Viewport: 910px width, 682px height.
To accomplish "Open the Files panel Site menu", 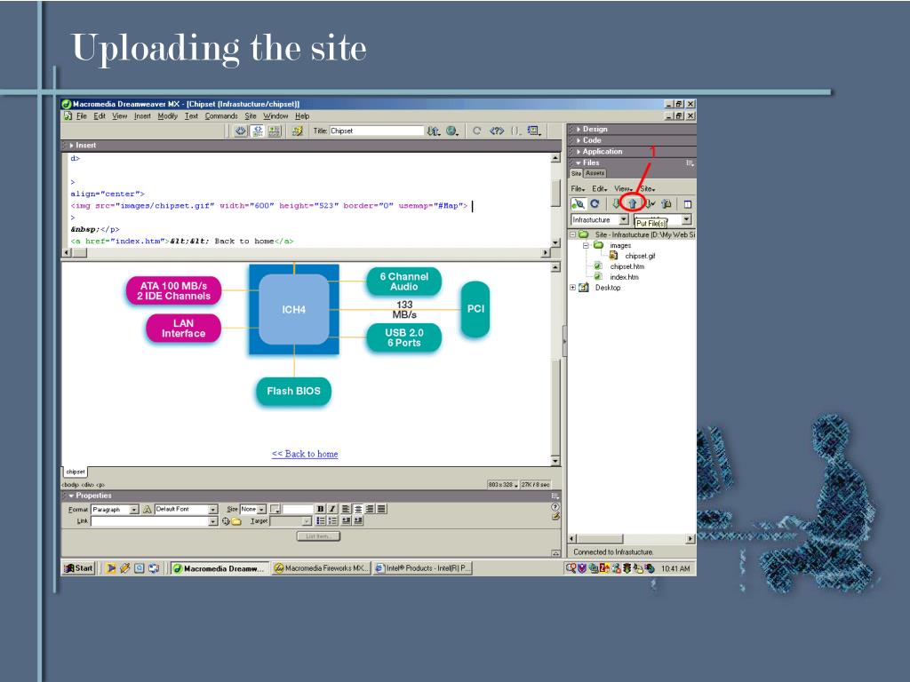I will 648,188.
